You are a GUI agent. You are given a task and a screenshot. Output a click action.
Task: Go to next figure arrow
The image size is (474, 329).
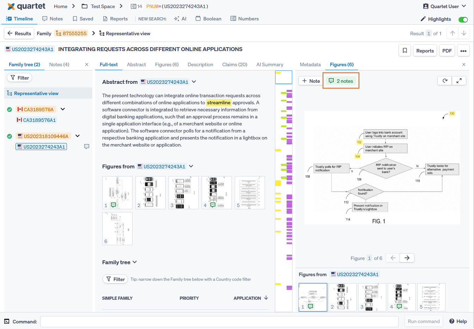coord(407,258)
